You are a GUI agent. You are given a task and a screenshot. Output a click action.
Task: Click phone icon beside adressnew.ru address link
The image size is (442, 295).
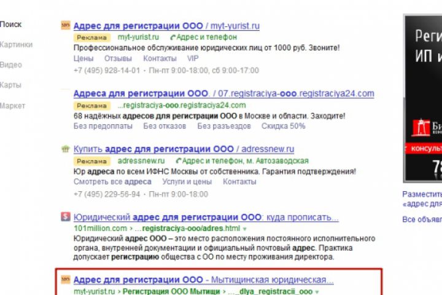178,161
